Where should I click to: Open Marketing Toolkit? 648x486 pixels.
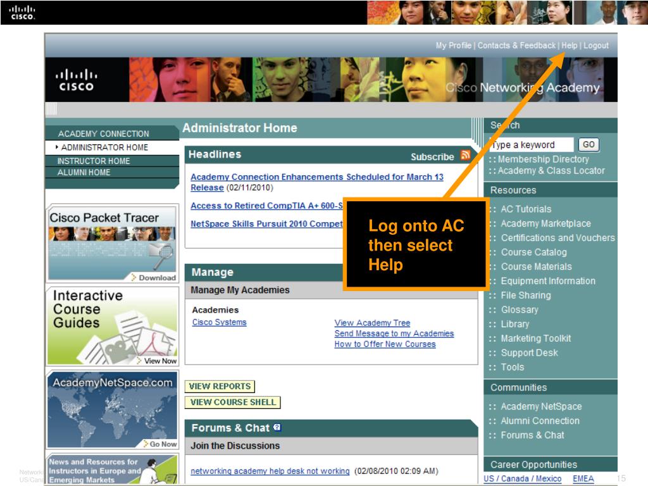(x=536, y=339)
